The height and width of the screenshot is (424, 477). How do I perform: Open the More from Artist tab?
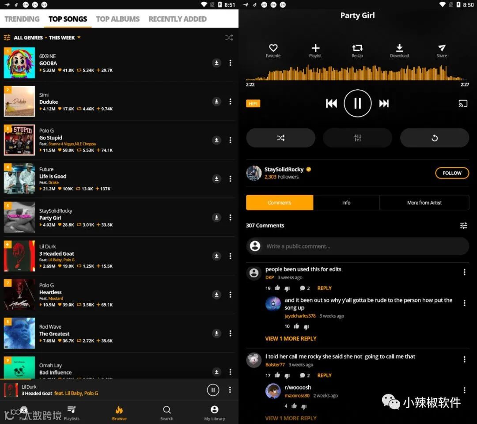424,203
